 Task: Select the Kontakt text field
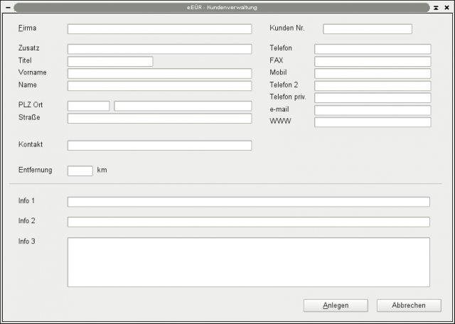159,146
